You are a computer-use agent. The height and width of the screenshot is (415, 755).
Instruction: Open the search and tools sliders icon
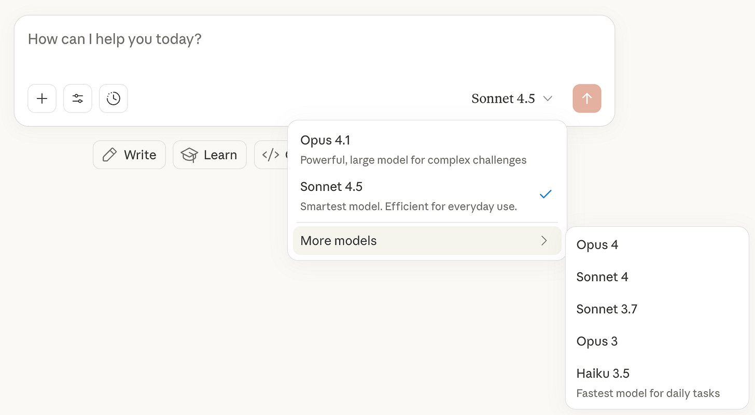[x=78, y=99]
